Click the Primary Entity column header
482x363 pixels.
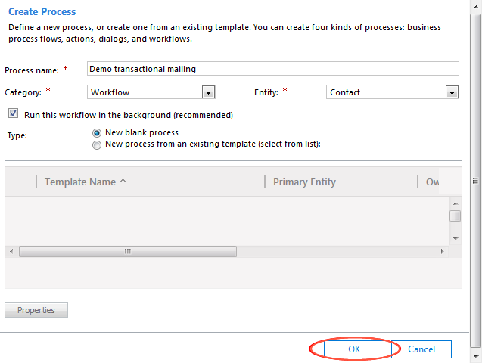point(304,181)
